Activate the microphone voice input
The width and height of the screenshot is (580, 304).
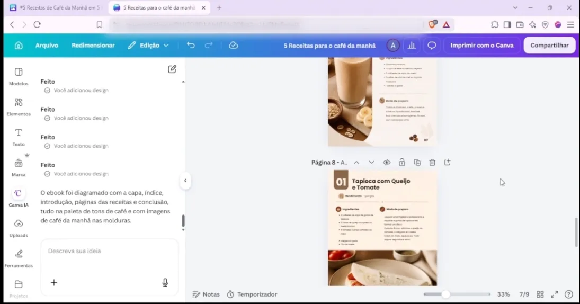[x=165, y=282]
